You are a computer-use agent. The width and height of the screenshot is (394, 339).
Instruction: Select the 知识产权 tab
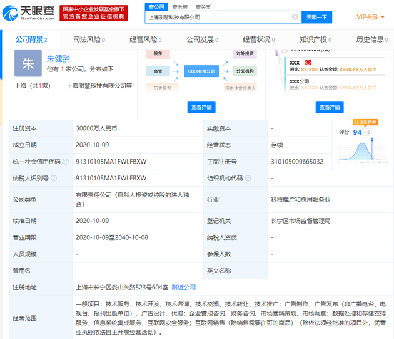pyautogui.click(x=315, y=39)
